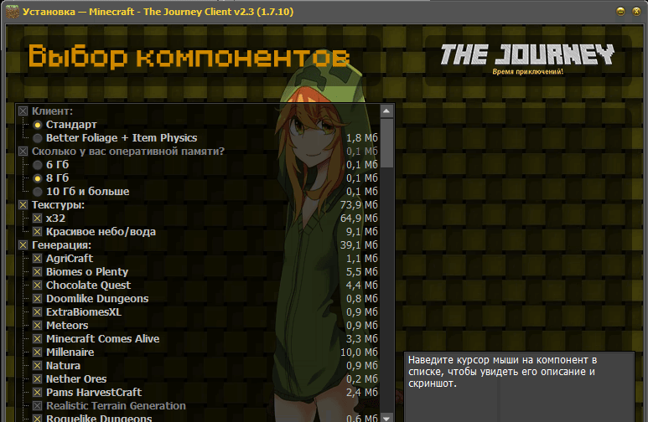
Task: Choose the 10 Гб и больше option
Action: (x=38, y=192)
